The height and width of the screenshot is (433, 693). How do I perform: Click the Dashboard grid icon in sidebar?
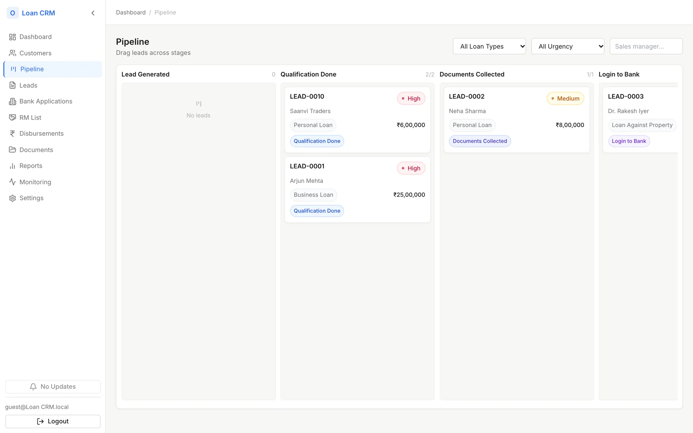click(x=12, y=37)
